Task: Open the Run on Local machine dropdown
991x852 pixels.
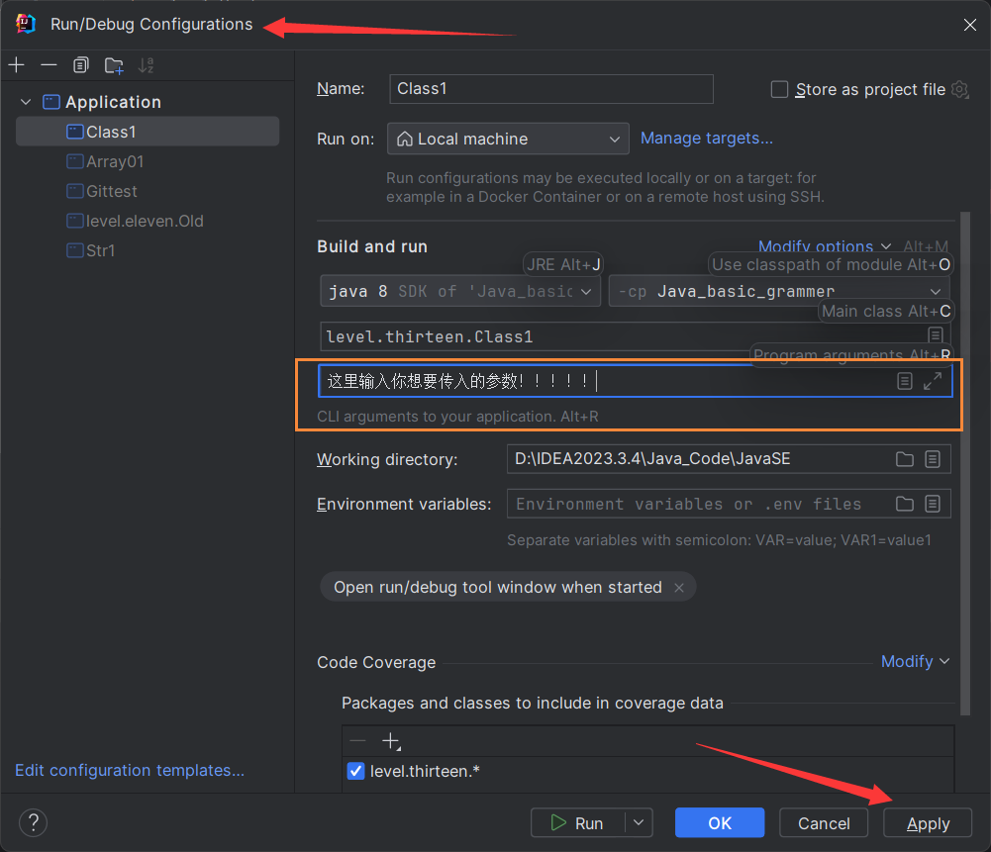Action: click(508, 139)
